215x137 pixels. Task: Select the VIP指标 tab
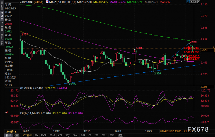coord(27,135)
